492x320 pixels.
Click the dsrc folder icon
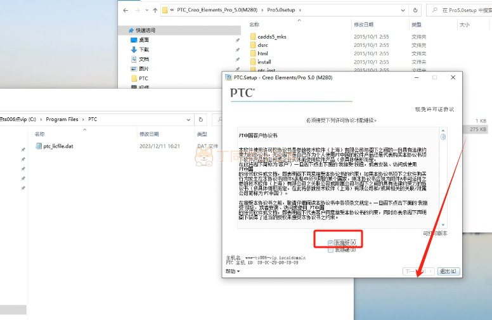coord(253,45)
